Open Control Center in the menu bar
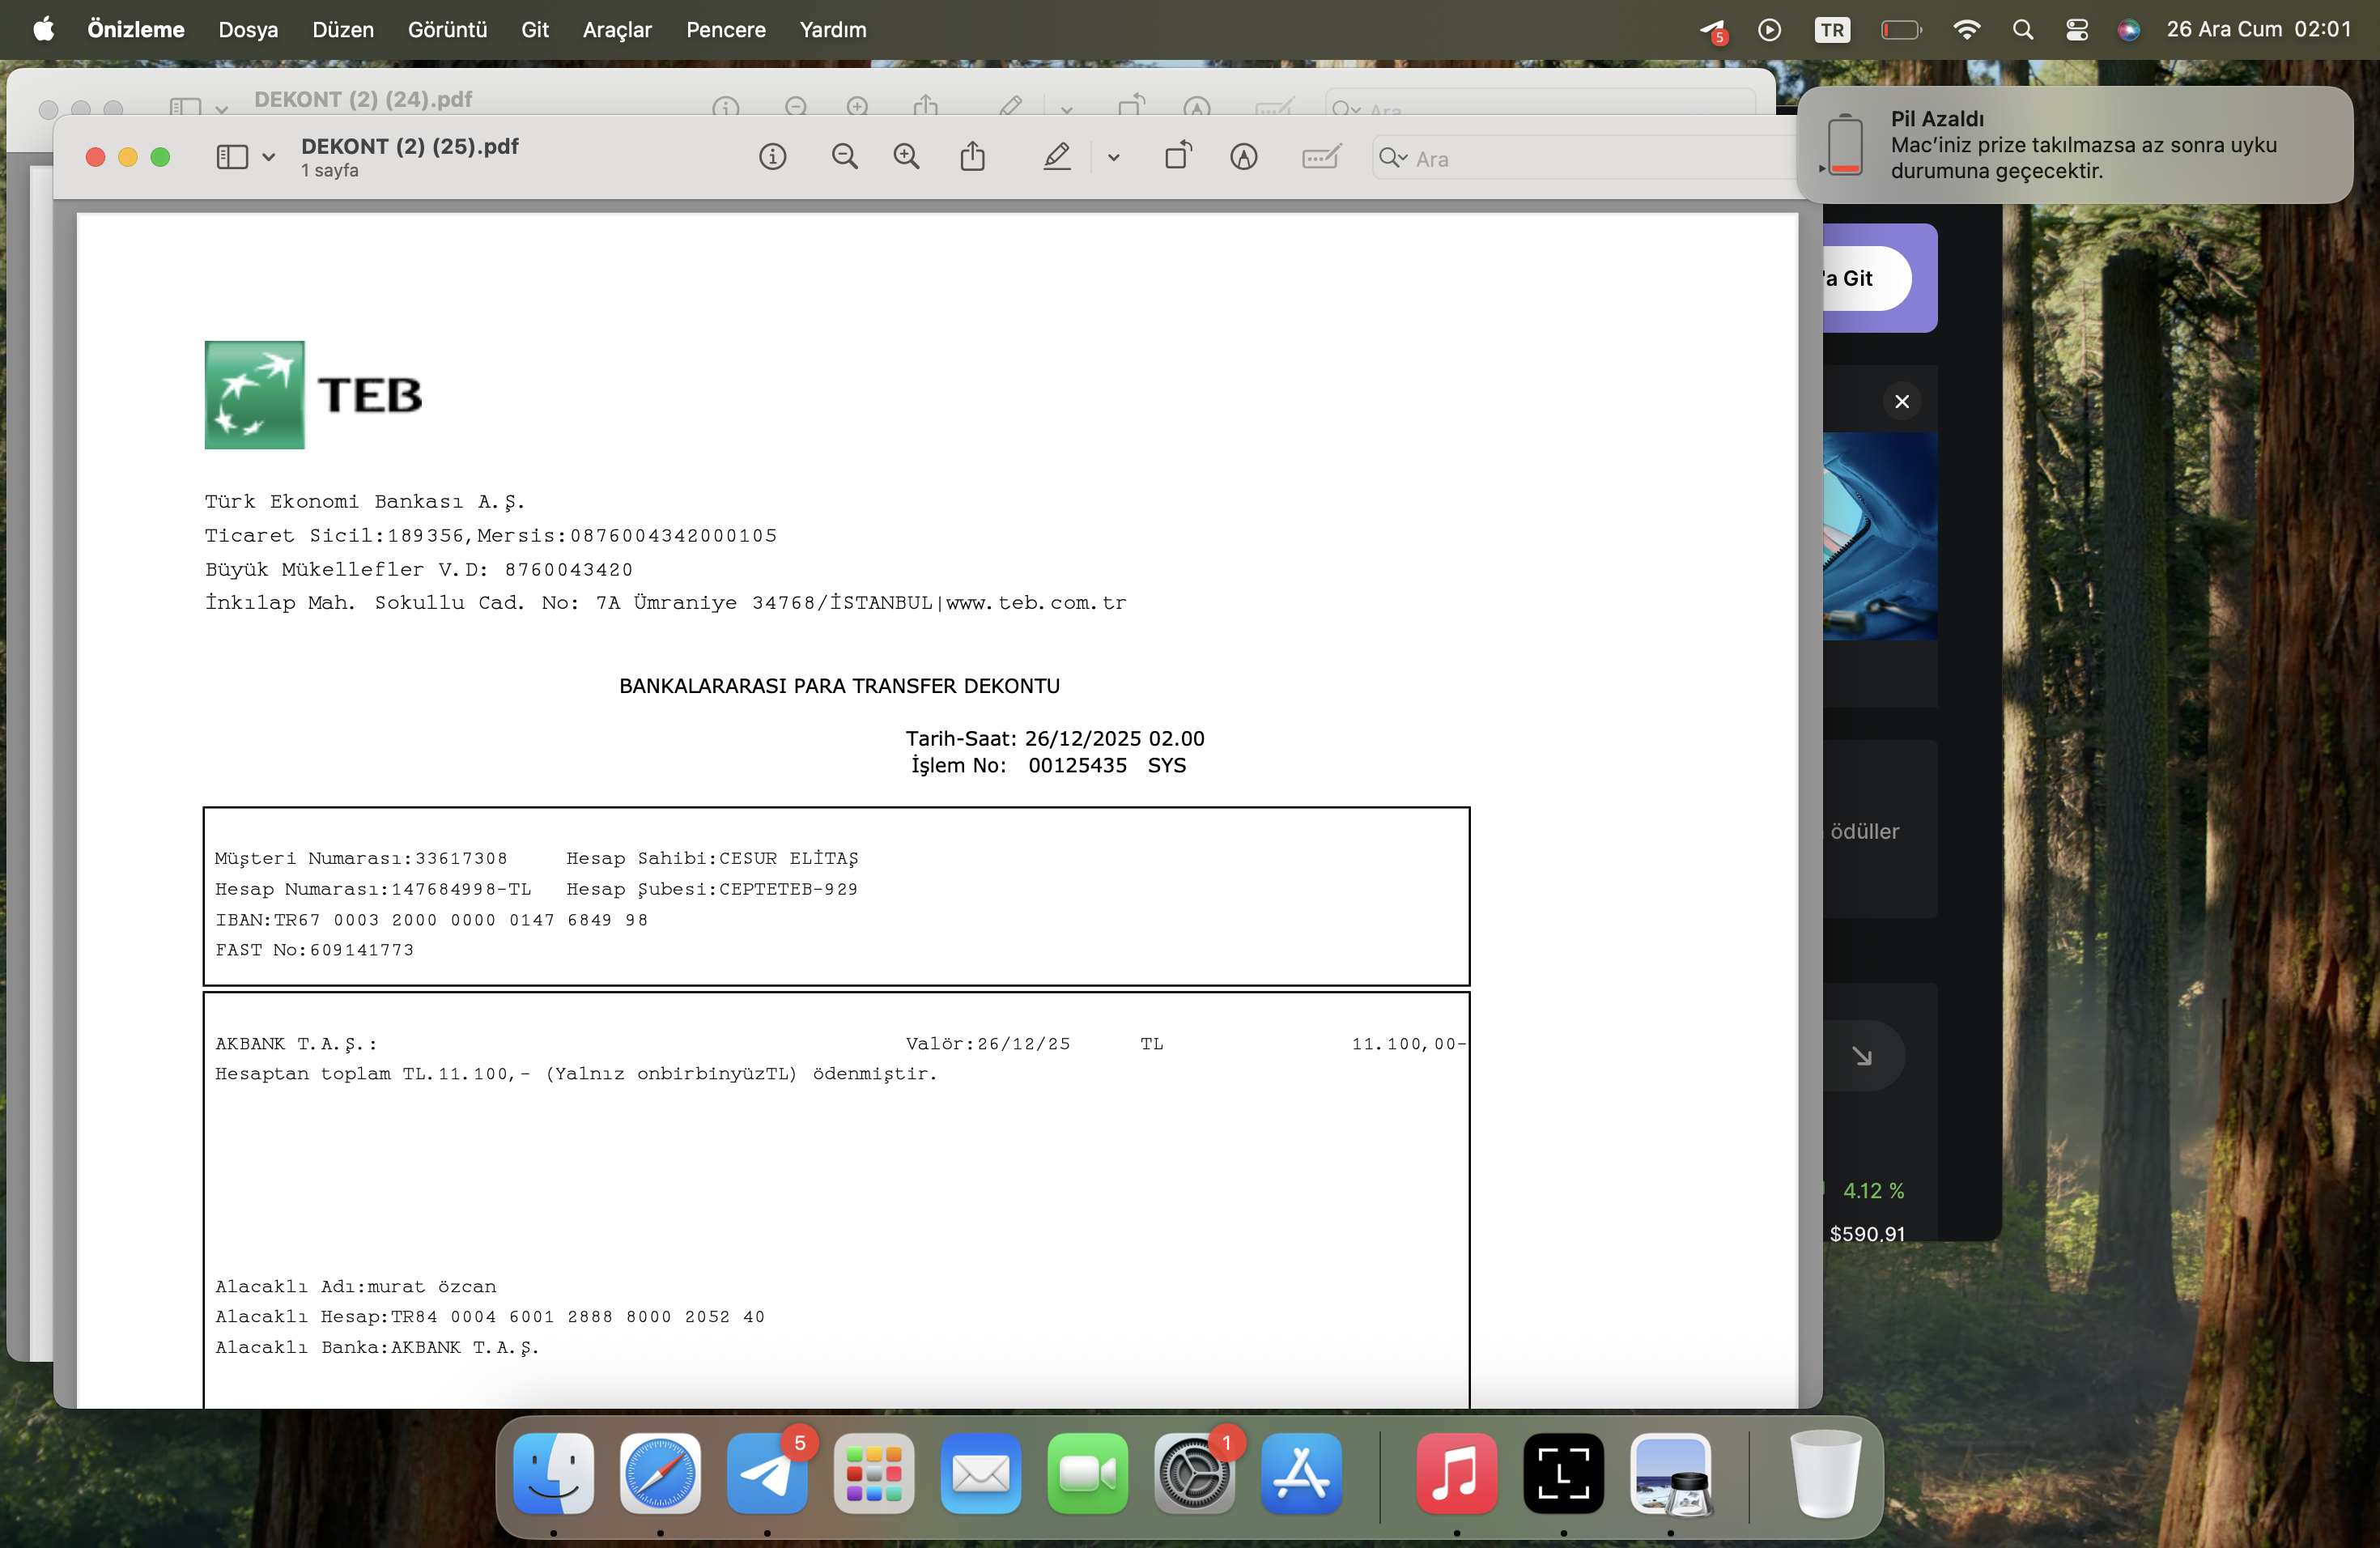 tap(2076, 30)
